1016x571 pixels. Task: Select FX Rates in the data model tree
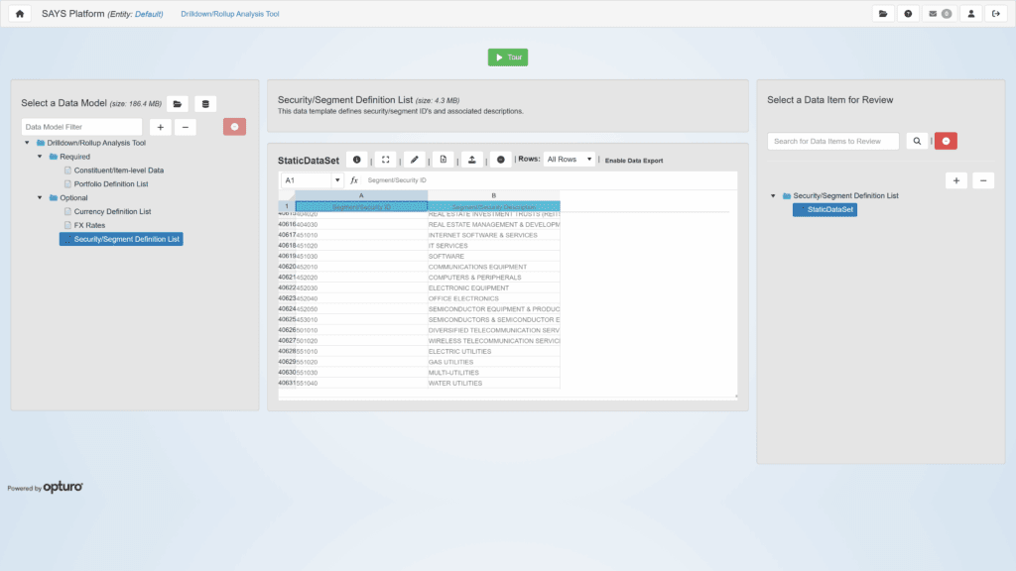click(91, 225)
